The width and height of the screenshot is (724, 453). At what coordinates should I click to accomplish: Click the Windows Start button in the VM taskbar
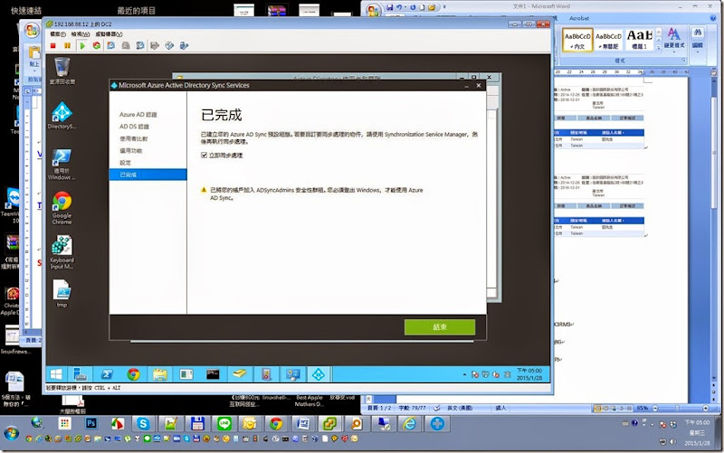pos(56,374)
